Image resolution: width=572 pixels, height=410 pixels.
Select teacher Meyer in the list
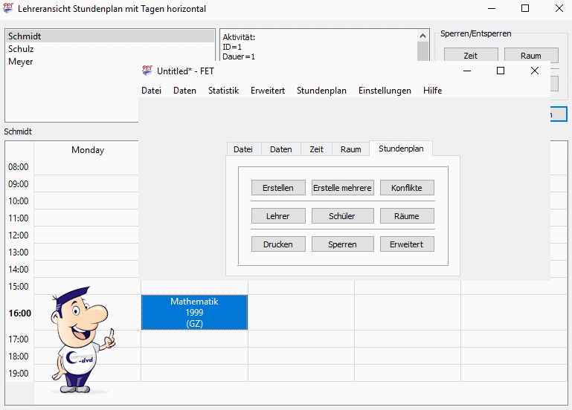[21, 62]
